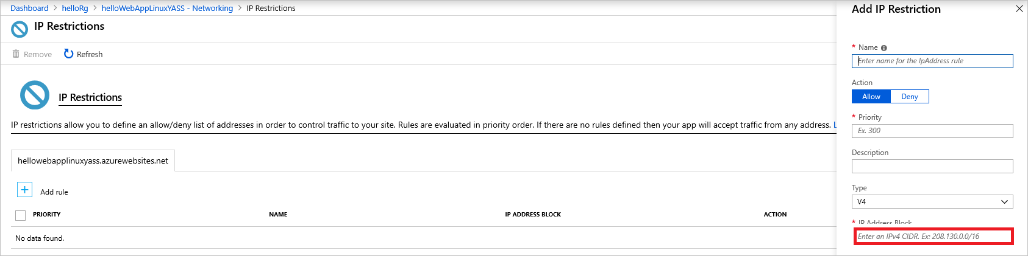Screen dimensions: 1028x256
Task: Click the Remove trash icon
Action: coord(16,54)
